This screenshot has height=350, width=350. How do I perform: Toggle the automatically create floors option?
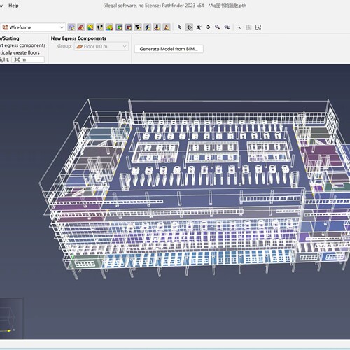(20, 52)
